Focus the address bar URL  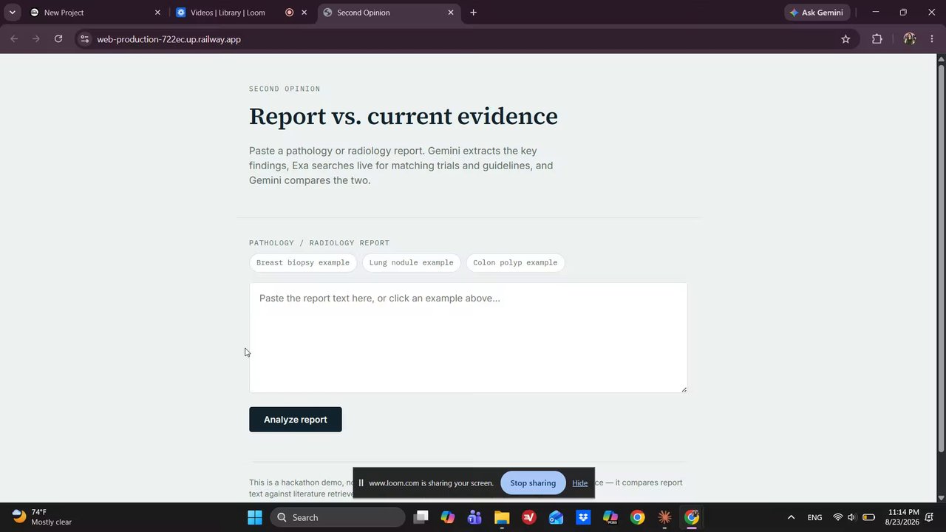(x=169, y=39)
